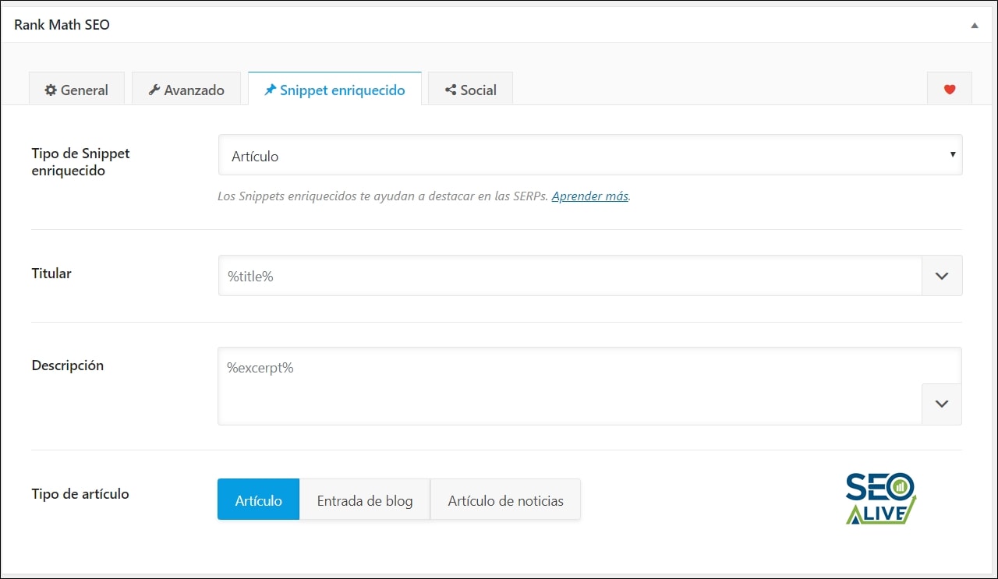Image resolution: width=998 pixels, height=579 pixels.
Task: Switch article type to Artículo de noticias
Action: click(x=505, y=500)
